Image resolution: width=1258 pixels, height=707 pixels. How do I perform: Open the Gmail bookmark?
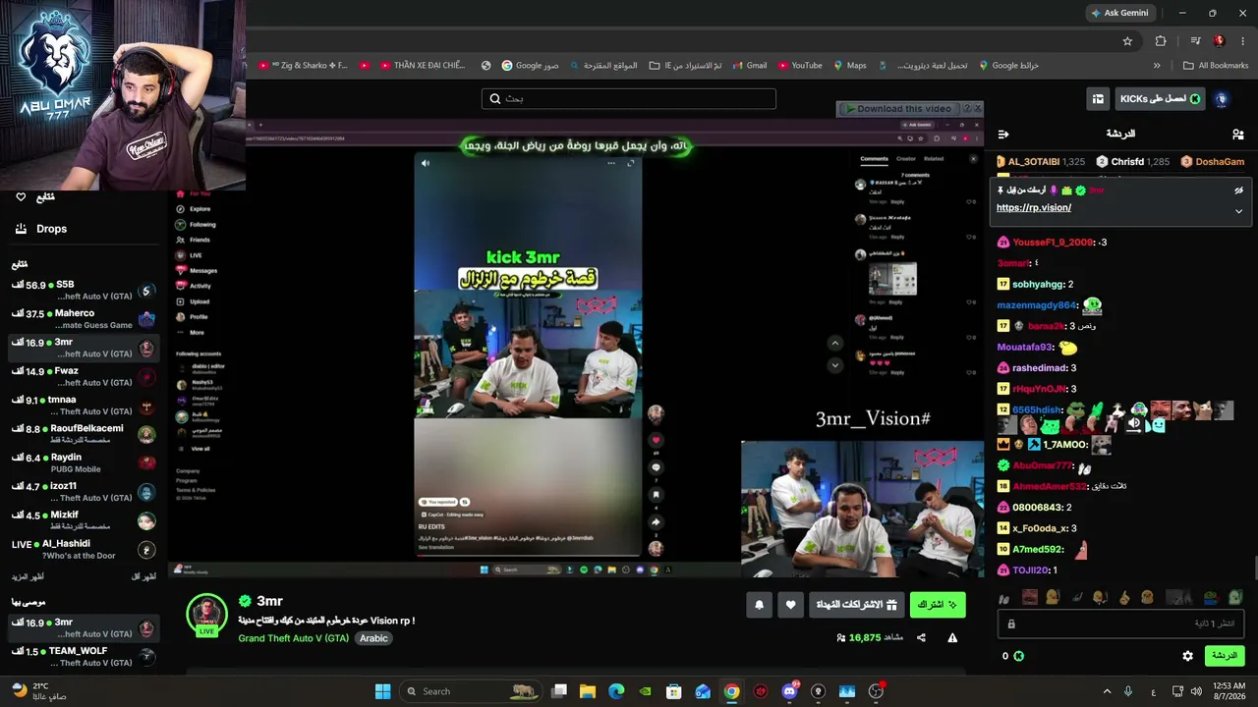point(749,66)
